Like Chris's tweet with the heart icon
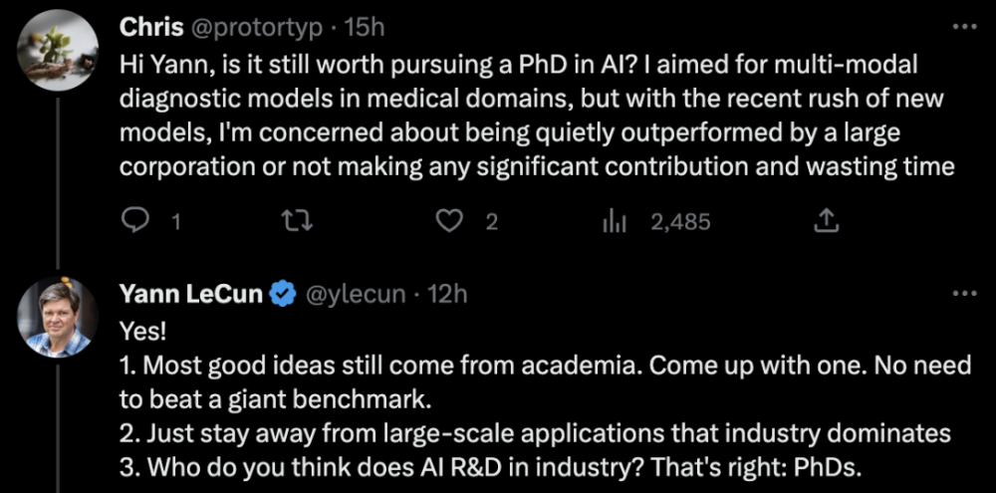Image resolution: width=996 pixels, height=493 pixels. click(452, 222)
